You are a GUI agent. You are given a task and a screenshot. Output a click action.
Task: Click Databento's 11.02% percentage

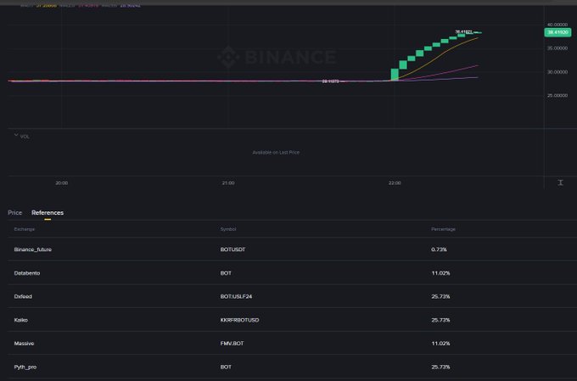440,273
